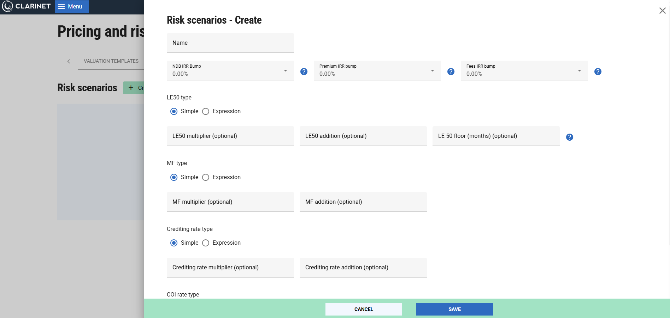Select Expression for MF type
Image resolution: width=670 pixels, height=318 pixels.
(x=206, y=177)
